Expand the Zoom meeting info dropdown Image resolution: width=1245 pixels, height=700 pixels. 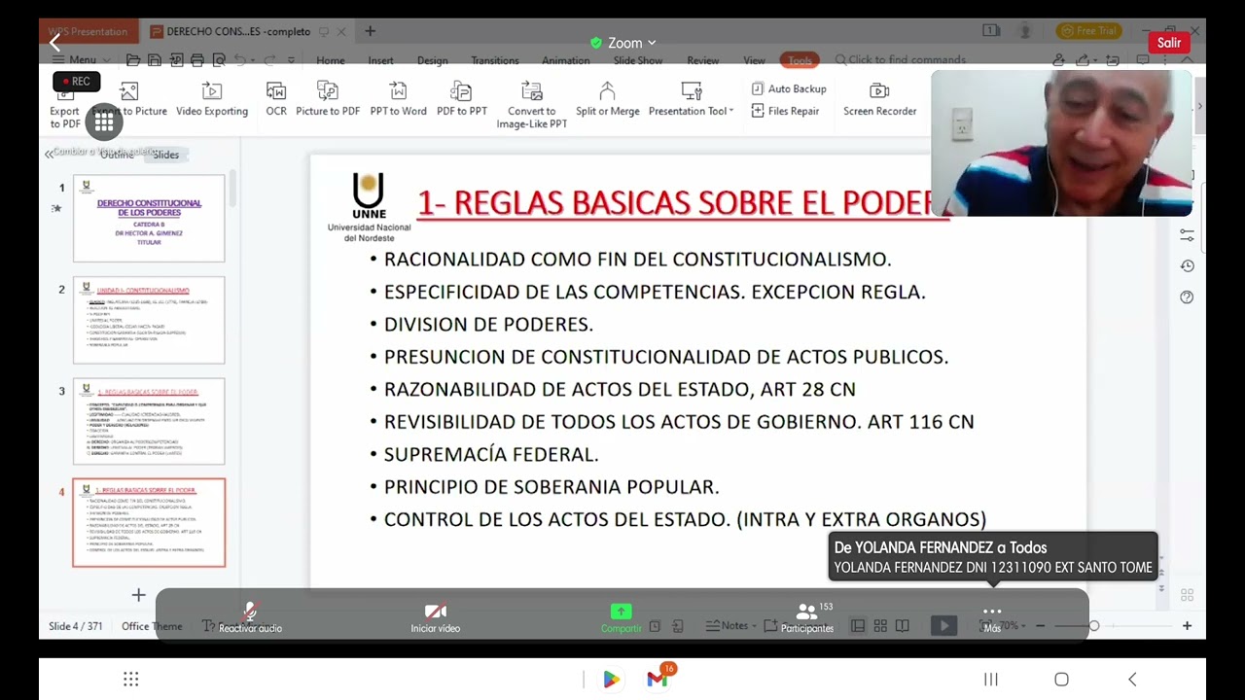point(623,43)
